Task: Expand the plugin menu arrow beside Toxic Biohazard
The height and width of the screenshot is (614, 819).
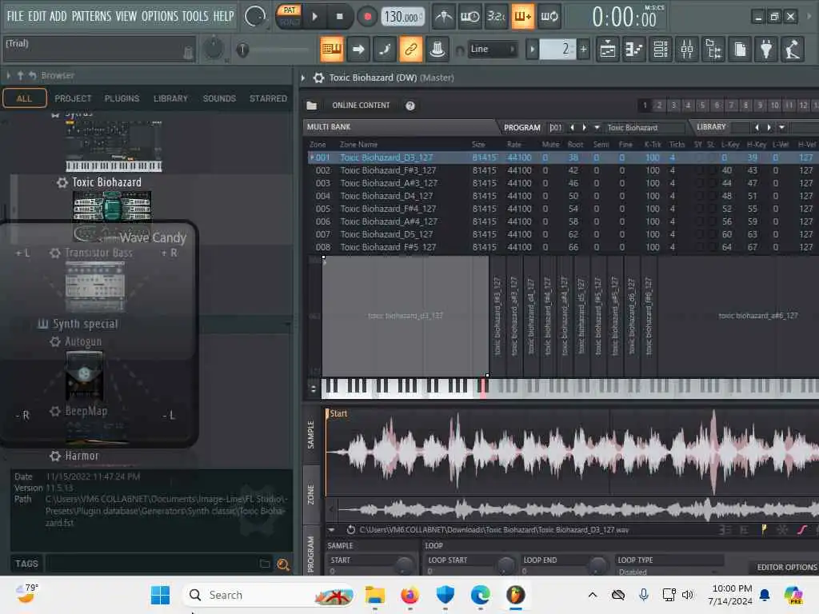Action: pyautogui.click(x=303, y=78)
